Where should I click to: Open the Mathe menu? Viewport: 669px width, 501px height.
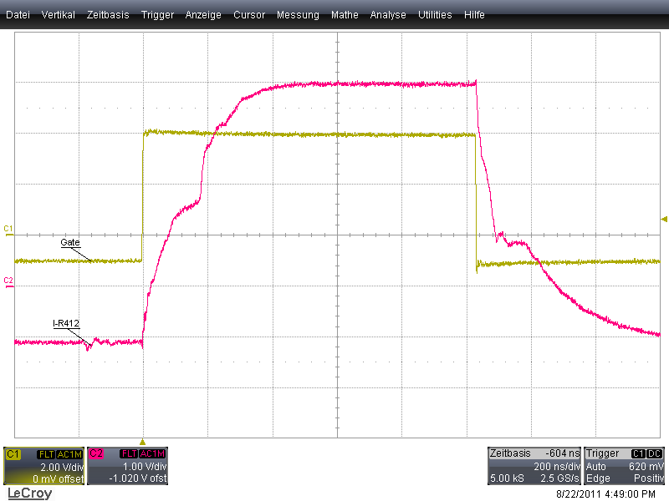(x=345, y=15)
